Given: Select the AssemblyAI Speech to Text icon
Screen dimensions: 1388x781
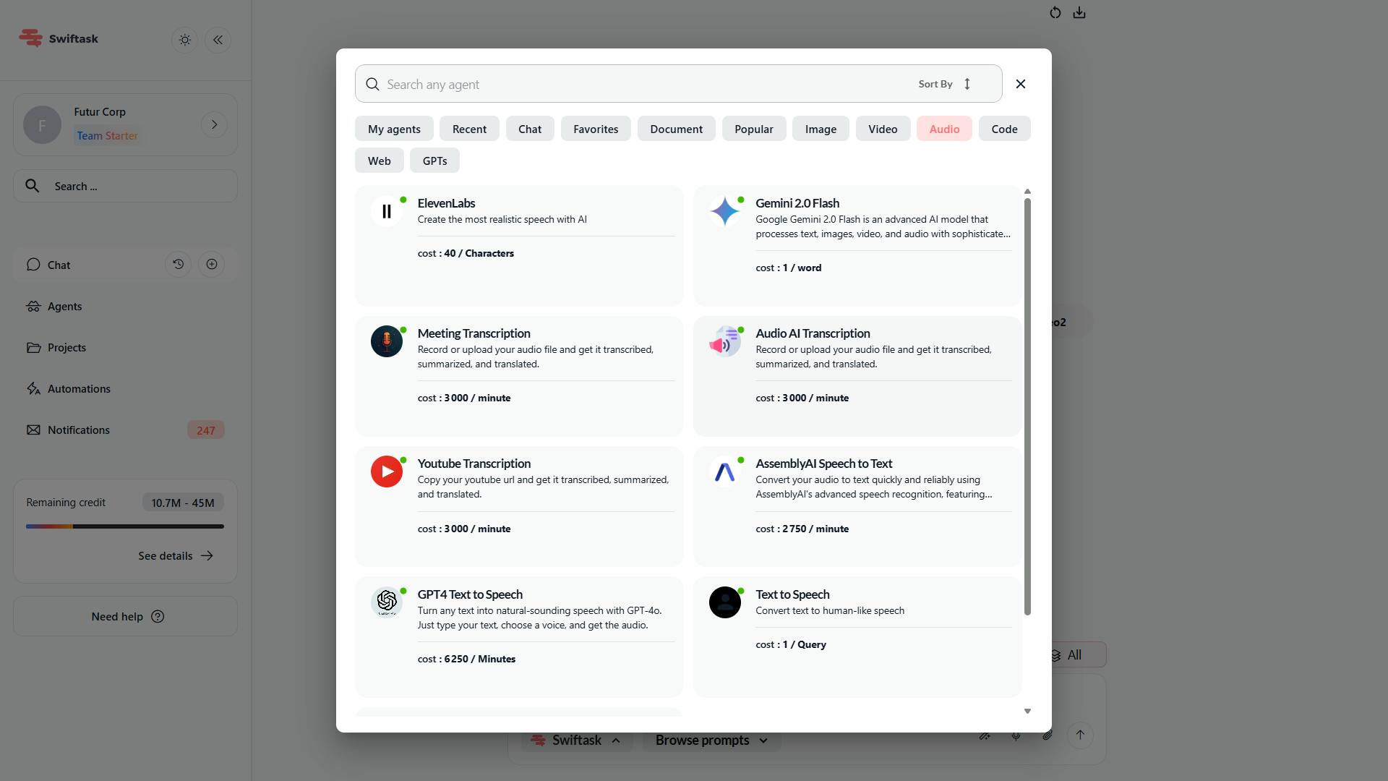Looking at the screenshot, I should (x=725, y=471).
